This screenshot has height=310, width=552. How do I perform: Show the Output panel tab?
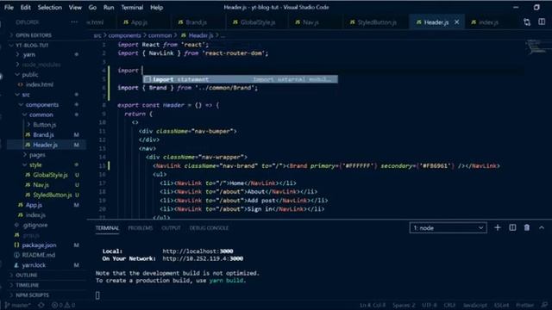(x=171, y=228)
